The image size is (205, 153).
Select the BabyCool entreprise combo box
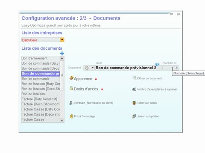[x=43, y=40]
